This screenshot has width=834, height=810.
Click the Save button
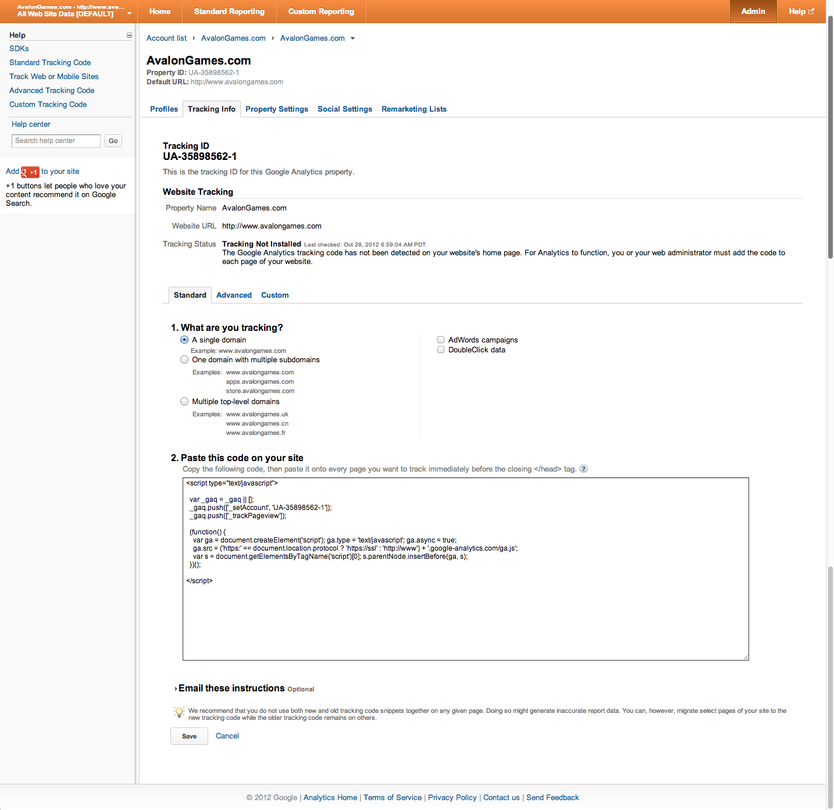point(189,736)
